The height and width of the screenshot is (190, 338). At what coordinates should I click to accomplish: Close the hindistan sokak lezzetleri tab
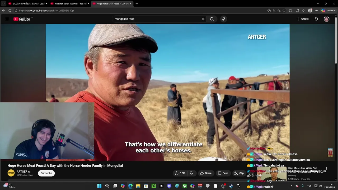[x=88, y=4]
